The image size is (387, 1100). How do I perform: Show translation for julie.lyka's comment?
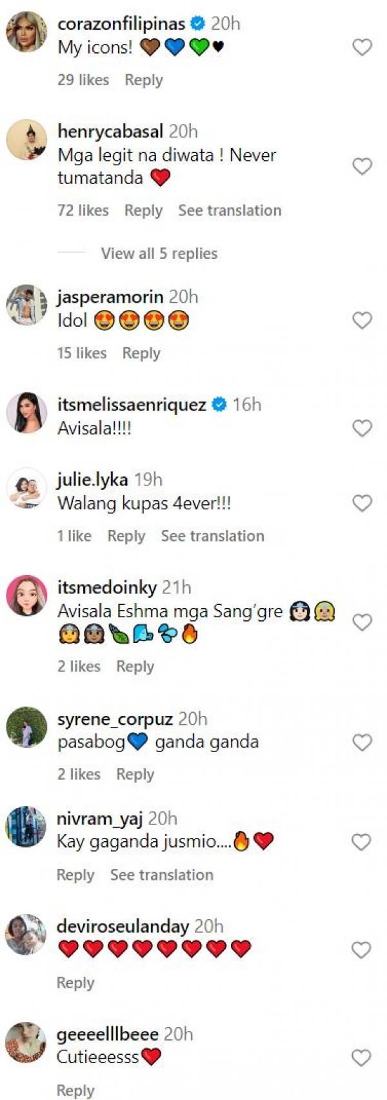pos(212,536)
